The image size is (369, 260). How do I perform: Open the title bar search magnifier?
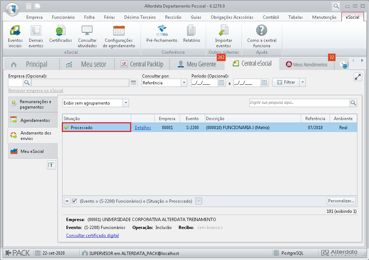pos(336,6)
